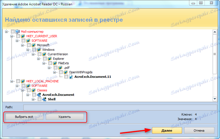
Task: Check the HKEY_LOCAL_MACHINE checkbox
Action: point(18,81)
